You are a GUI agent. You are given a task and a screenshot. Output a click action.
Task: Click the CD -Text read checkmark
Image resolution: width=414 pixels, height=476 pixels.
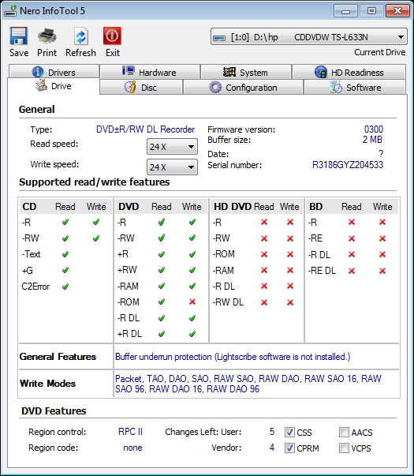tap(65, 254)
